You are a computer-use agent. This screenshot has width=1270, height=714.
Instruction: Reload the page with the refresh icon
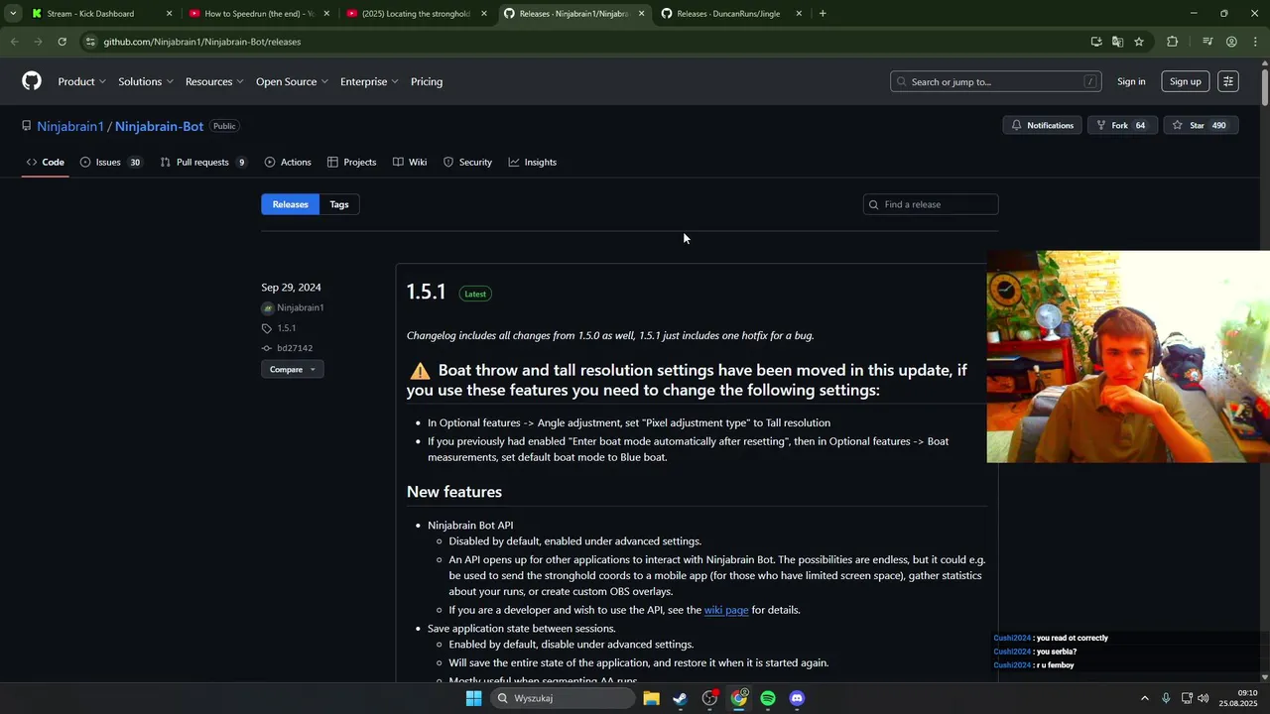point(62,42)
